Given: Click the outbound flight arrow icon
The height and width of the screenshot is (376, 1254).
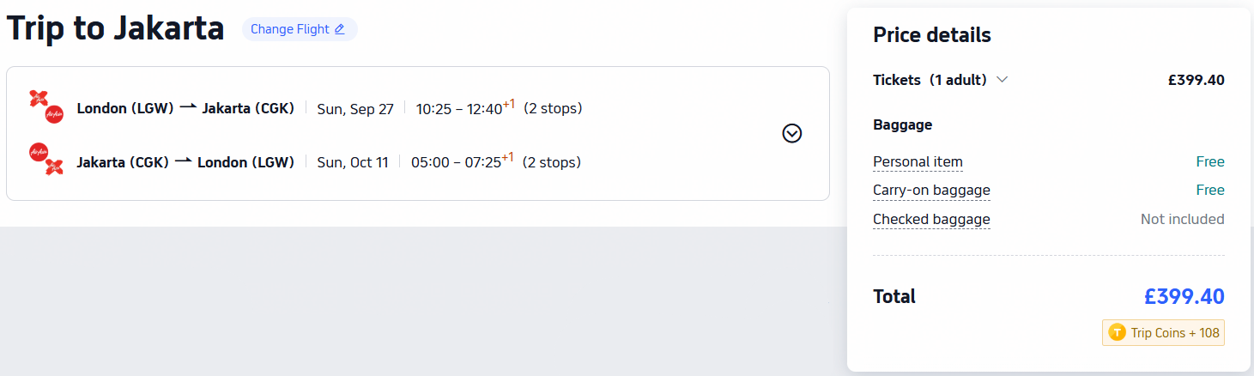Looking at the screenshot, I should (x=188, y=107).
